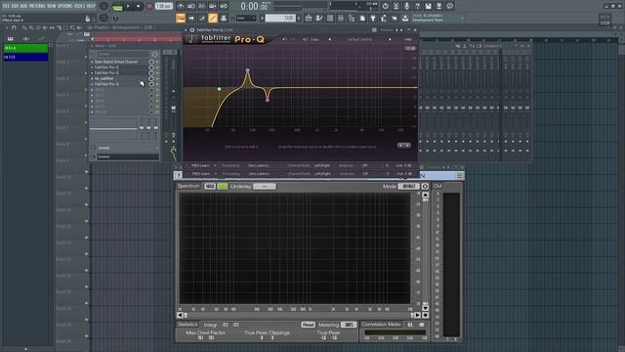The height and width of the screenshot is (352, 625).
Task: Select the green pattern in picker
Action: 26,48
